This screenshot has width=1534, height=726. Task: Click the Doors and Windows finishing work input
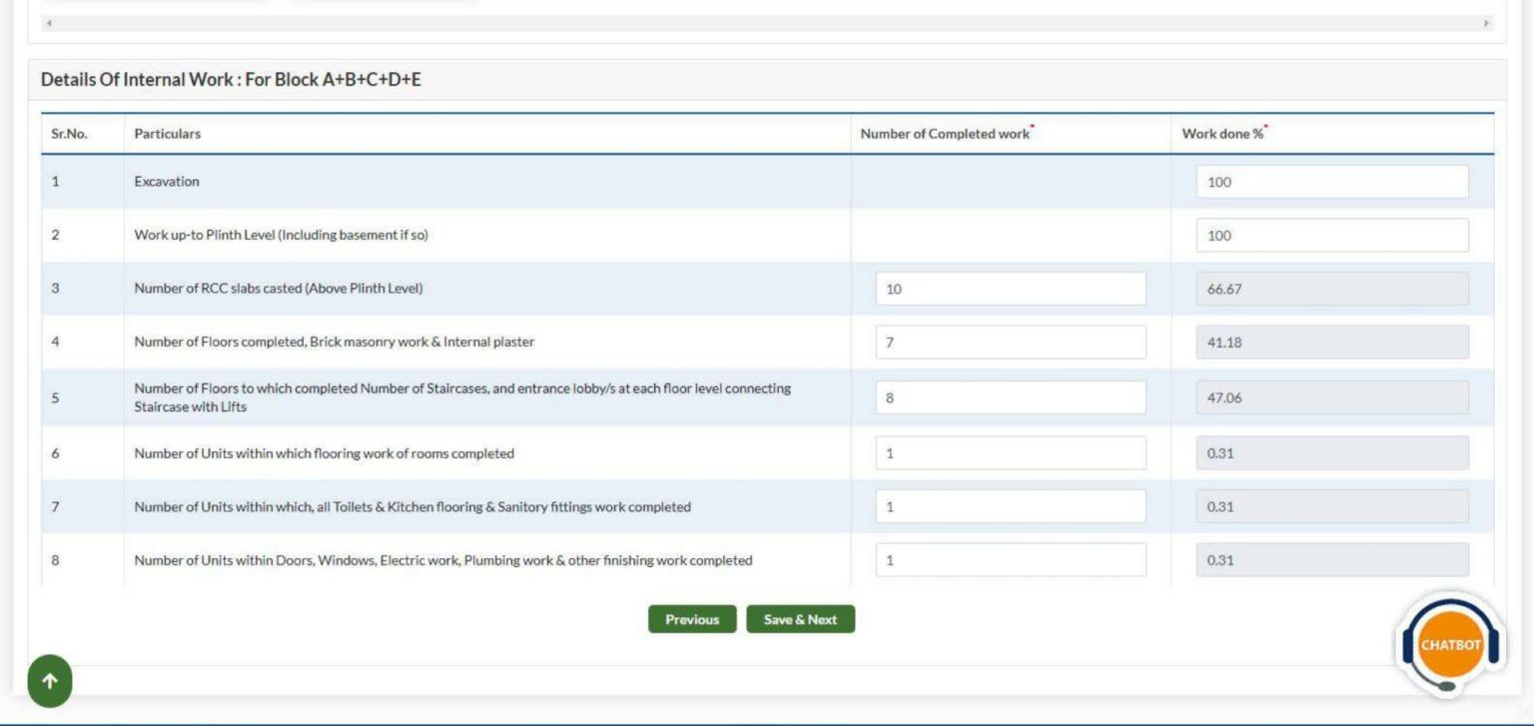(x=1010, y=560)
